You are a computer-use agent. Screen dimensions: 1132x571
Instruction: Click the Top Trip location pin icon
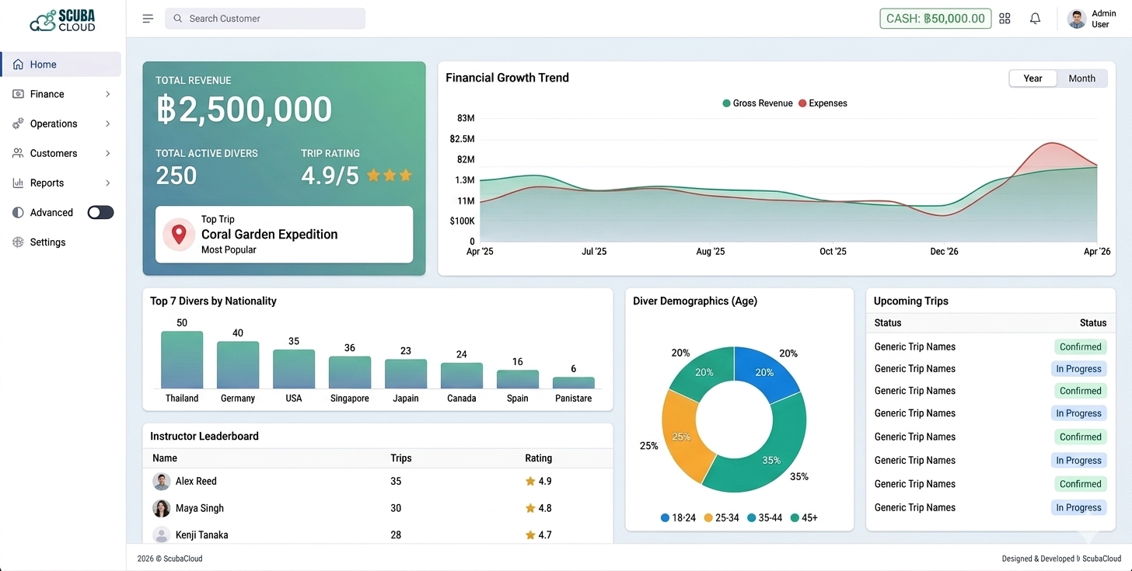tap(179, 235)
